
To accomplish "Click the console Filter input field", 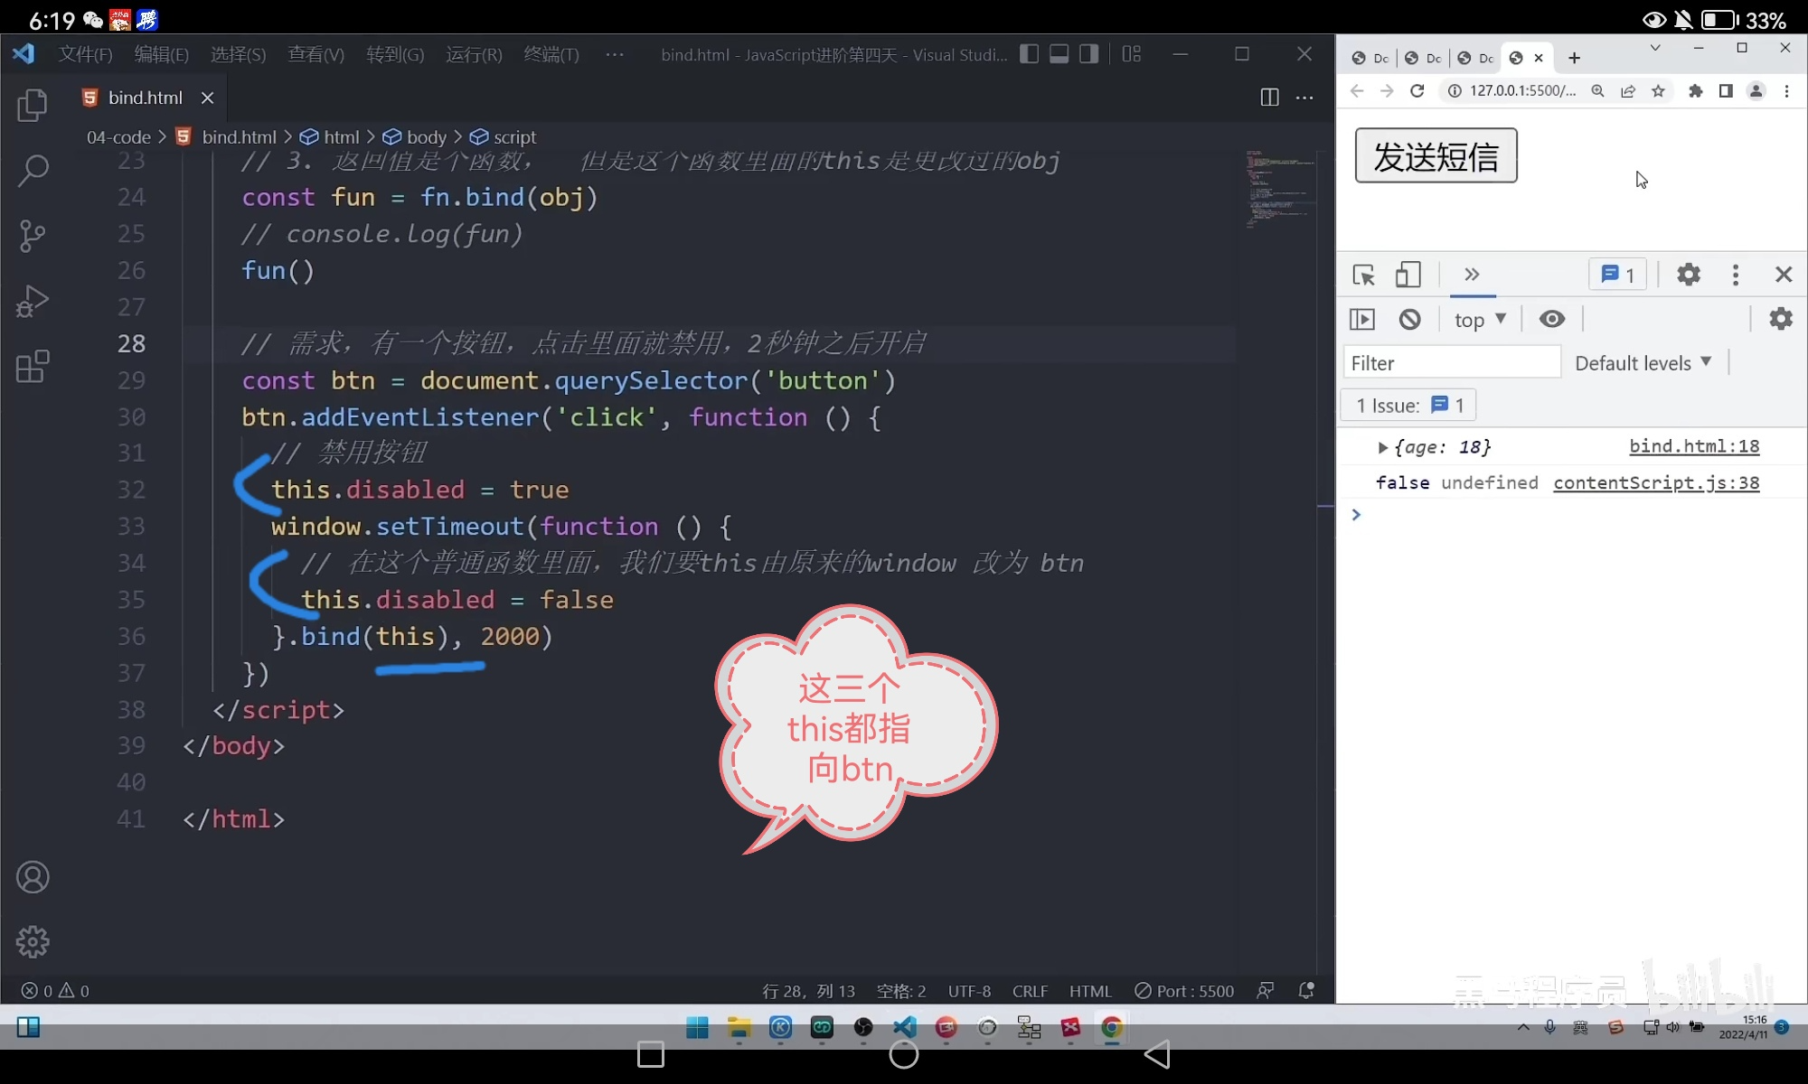I will 1450,363.
